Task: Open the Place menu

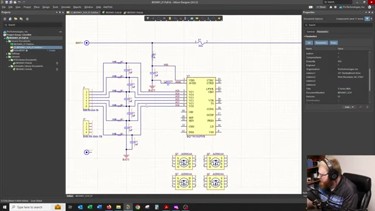Action: point(36,7)
